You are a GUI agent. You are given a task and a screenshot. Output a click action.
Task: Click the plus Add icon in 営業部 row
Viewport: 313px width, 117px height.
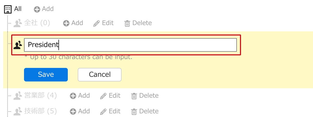pos(73,96)
